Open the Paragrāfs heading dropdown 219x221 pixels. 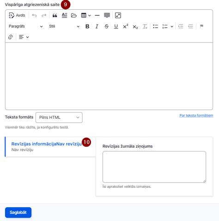[x=25, y=26]
